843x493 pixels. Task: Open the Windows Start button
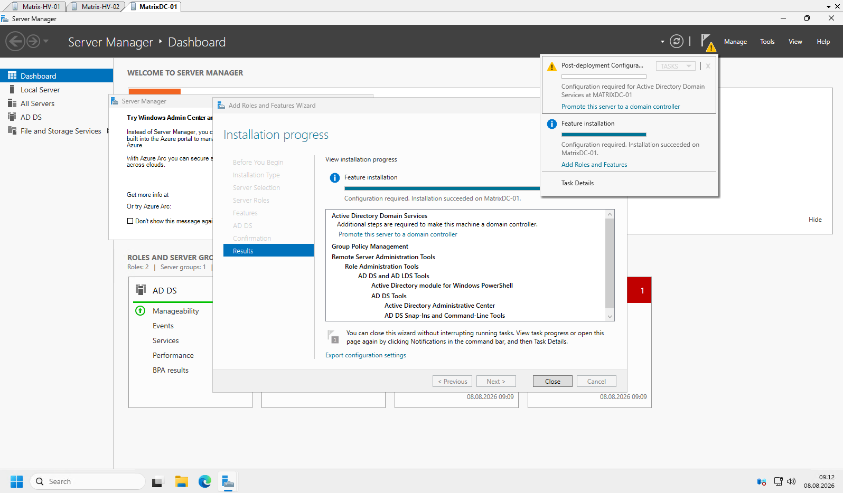17,481
